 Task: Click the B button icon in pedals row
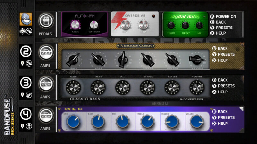(x=212, y=22)
